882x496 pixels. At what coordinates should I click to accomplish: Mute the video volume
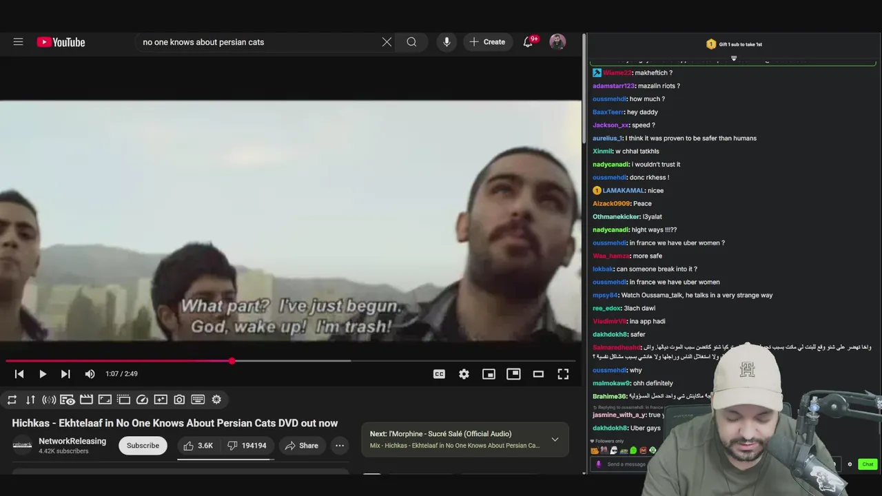90,374
